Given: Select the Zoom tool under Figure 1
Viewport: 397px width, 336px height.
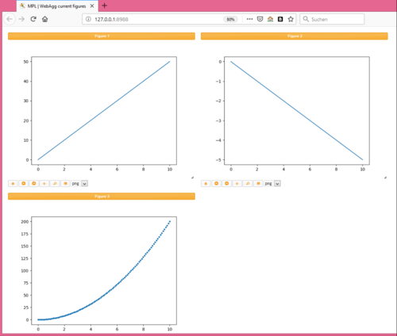Looking at the screenshot, I should point(55,183).
